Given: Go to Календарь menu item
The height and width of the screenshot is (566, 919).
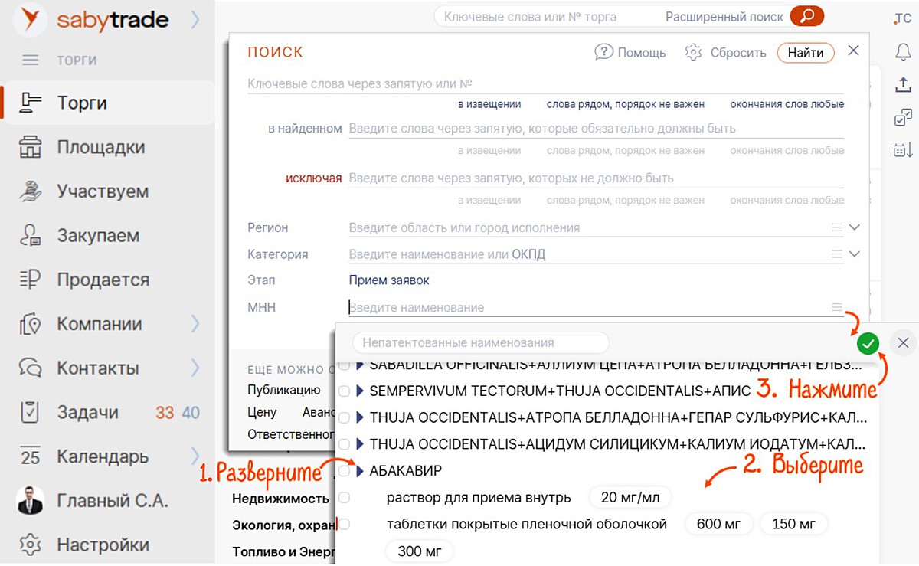Looking at the screenshot, I should (x=103, y=456).
